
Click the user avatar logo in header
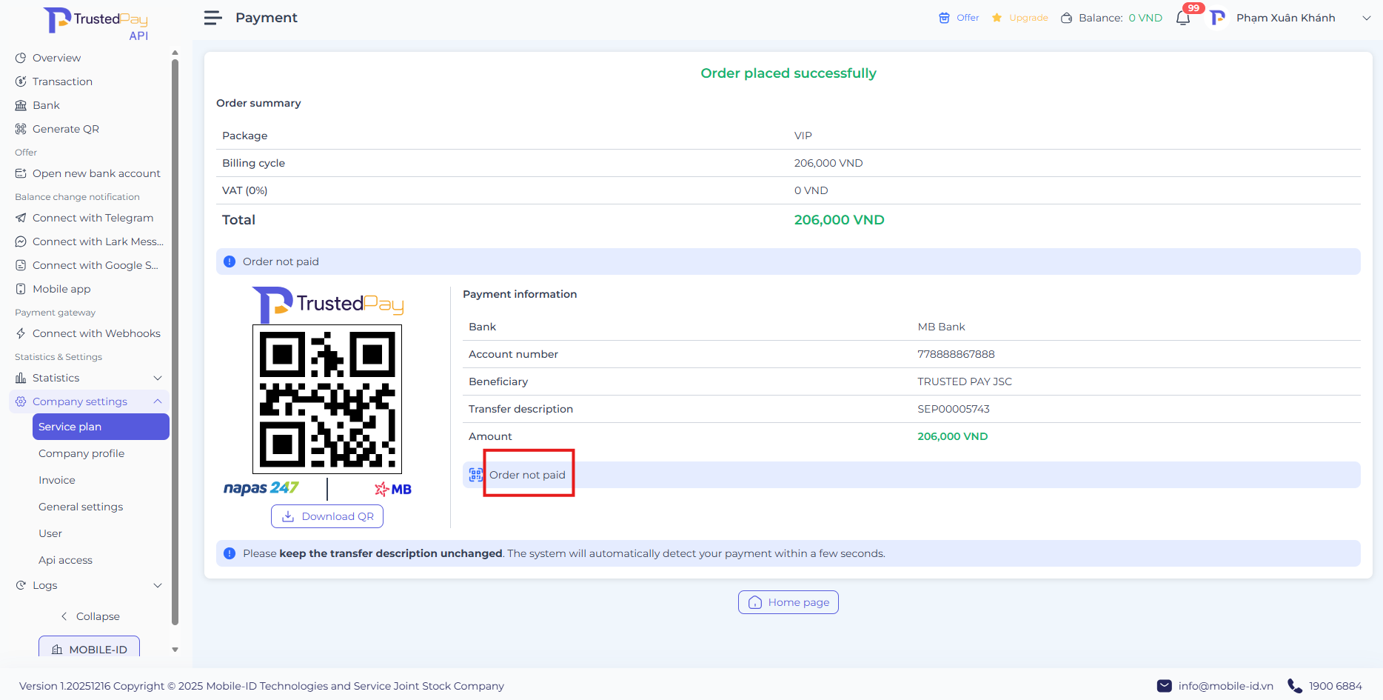[x=1217, y=18]
